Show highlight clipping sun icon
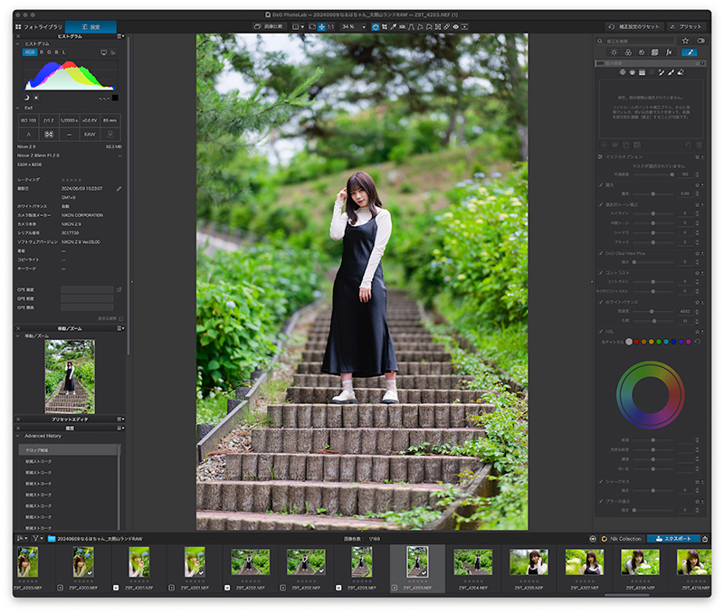This screenshot has width=724, height=613. (36, 98)
